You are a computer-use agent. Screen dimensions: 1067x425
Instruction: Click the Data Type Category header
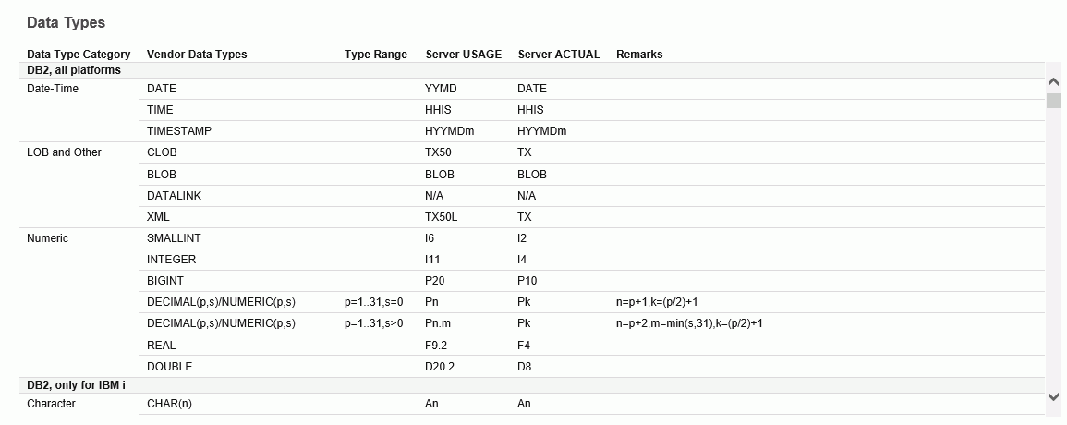(x=79, y=55)
